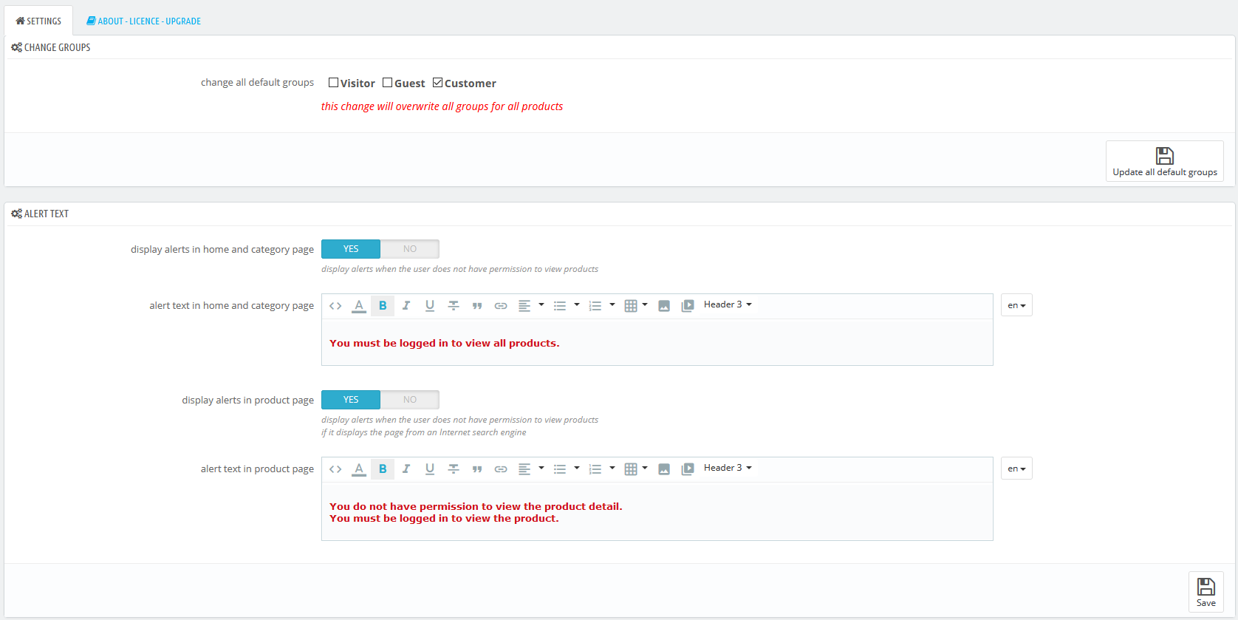Open Header 3 format dropdown in product page editor
Screen dimensions: 1238x620
(728, 468)
